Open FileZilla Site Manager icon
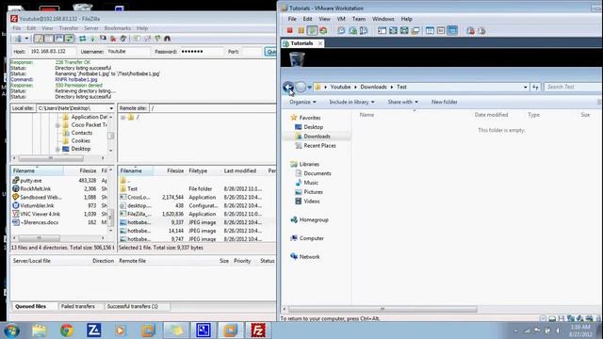This screenshot has height=339, width=603. pos(18,39)
